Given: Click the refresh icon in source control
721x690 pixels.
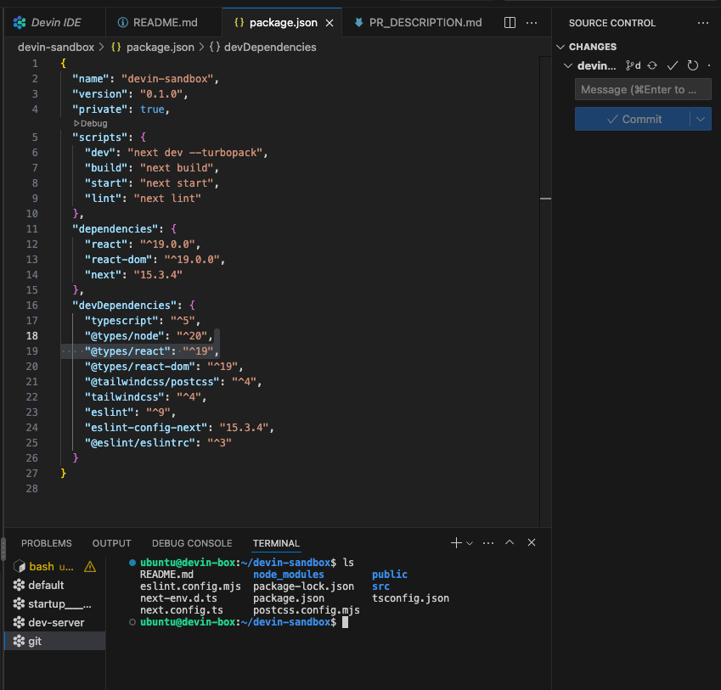Looking at the screenshot, I should (x=692, y=65).
